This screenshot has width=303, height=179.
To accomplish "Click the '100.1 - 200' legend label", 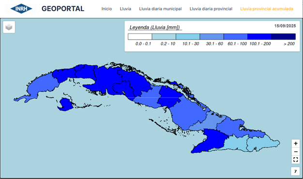I will [x=260, y=44].
